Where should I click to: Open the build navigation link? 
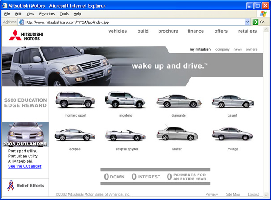click(x=143, y=31)
